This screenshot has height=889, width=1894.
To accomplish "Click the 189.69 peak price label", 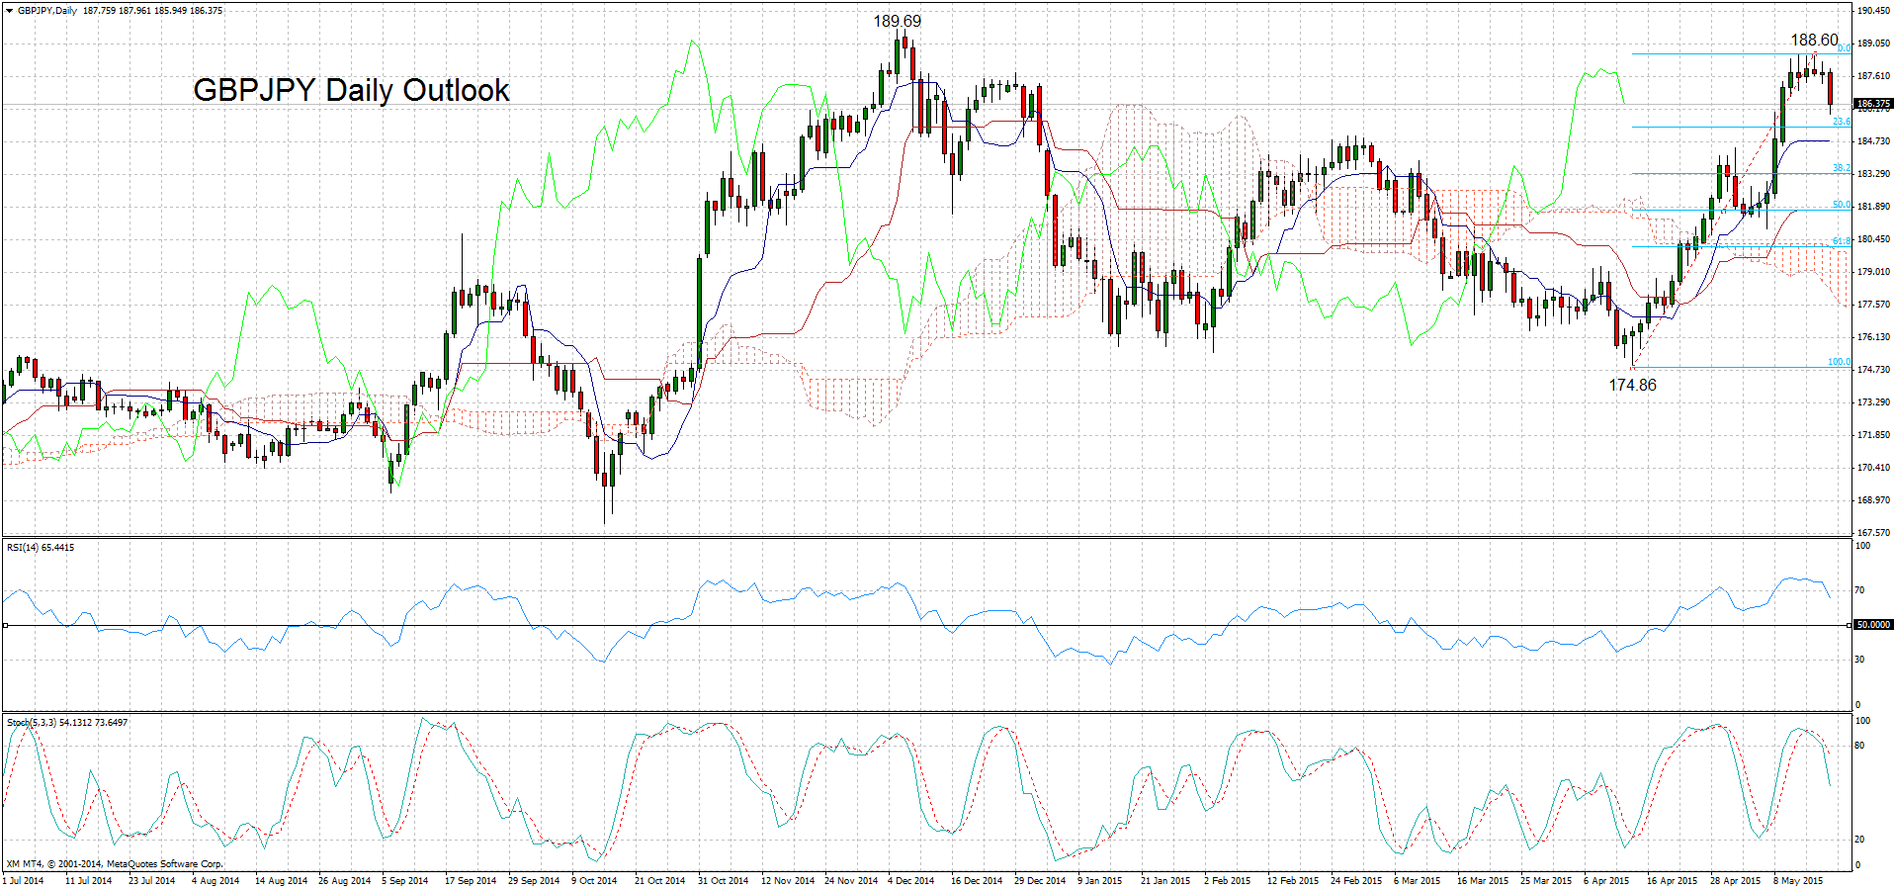I will pos(897,21).
